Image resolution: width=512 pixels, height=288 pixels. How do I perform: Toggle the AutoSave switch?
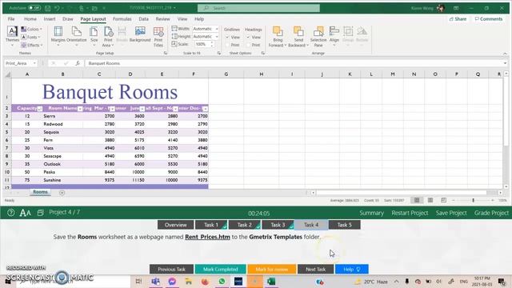click(34, 8)
